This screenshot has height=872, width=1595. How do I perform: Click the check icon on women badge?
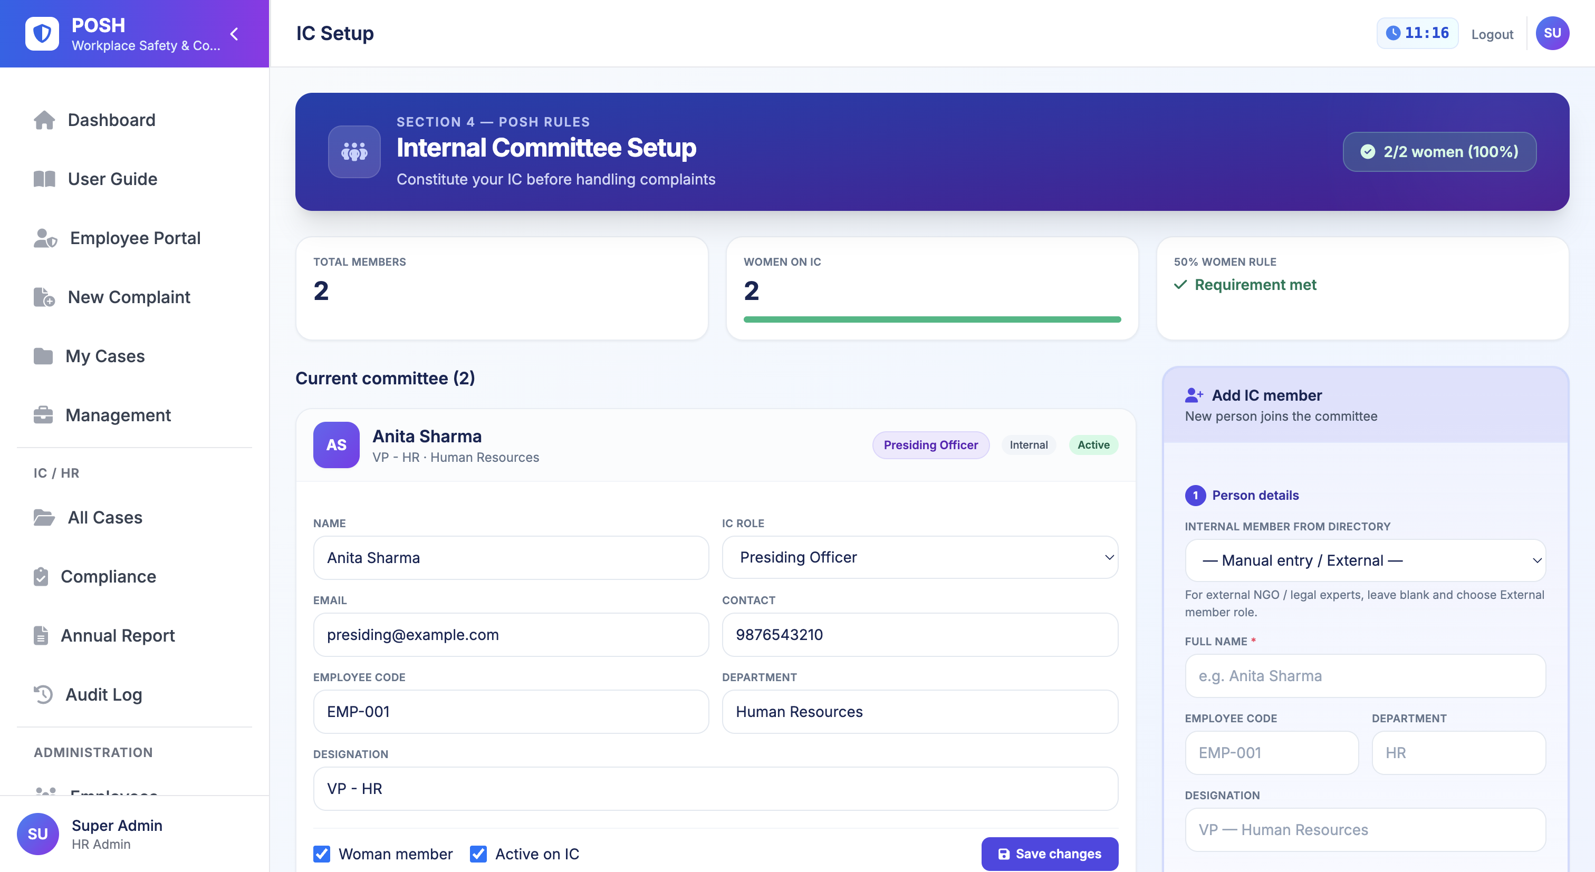tap(1367, 152)
